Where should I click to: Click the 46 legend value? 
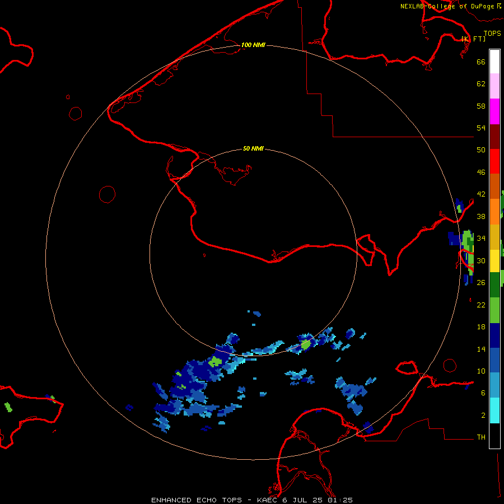(x=481, y=172)
